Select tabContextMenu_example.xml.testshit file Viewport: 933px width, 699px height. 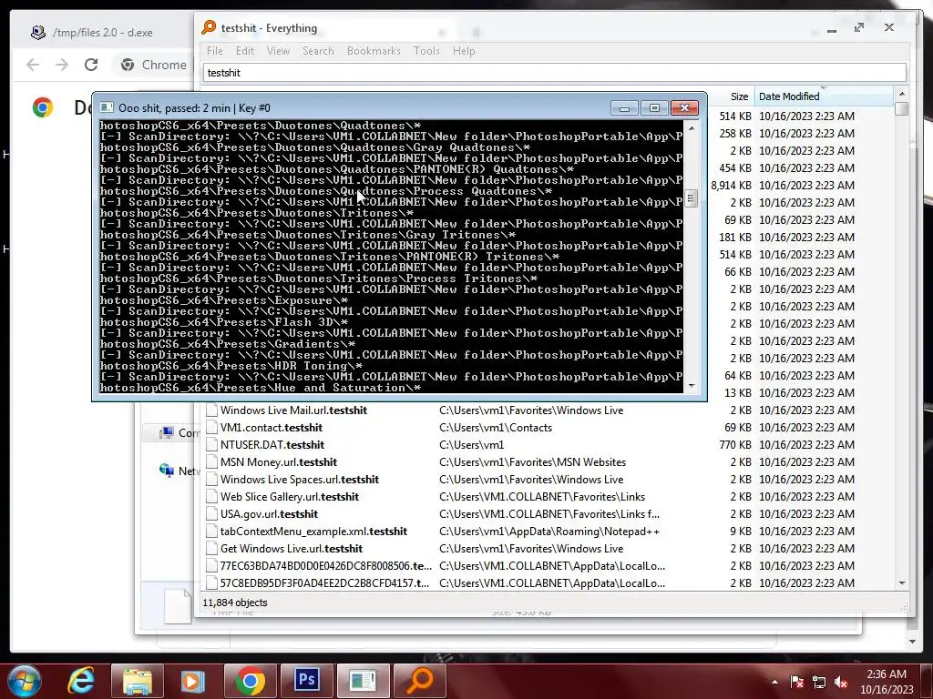313,531
